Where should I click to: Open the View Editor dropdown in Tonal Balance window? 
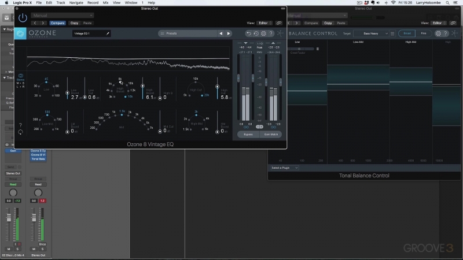[x=439, y=23]
